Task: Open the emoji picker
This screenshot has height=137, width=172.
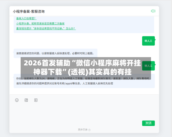Action: (17, 100)
